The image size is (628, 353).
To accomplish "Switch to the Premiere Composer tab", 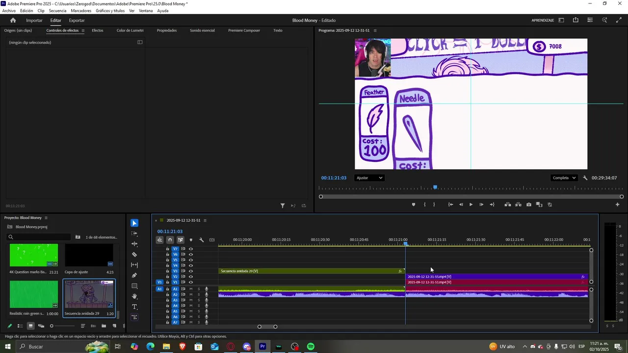I will (x=244, y=30).
